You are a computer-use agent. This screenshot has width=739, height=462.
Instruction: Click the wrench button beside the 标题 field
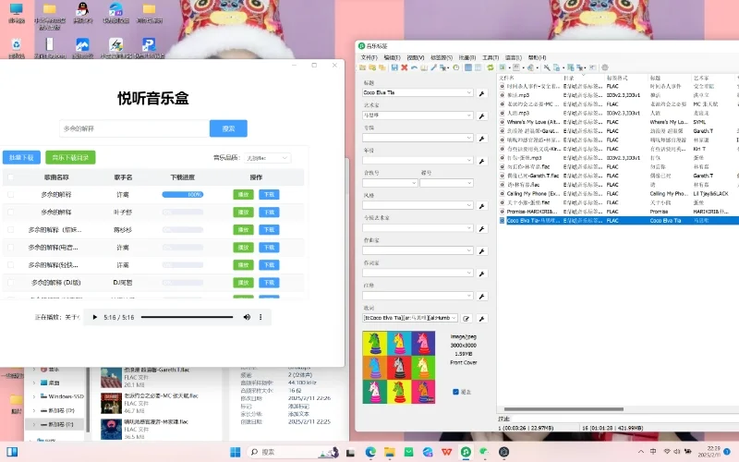(481, 93)
